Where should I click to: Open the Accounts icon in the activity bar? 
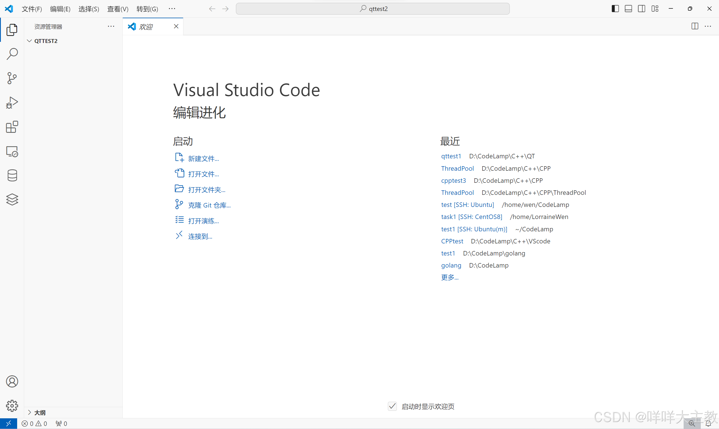pos(12,382)
